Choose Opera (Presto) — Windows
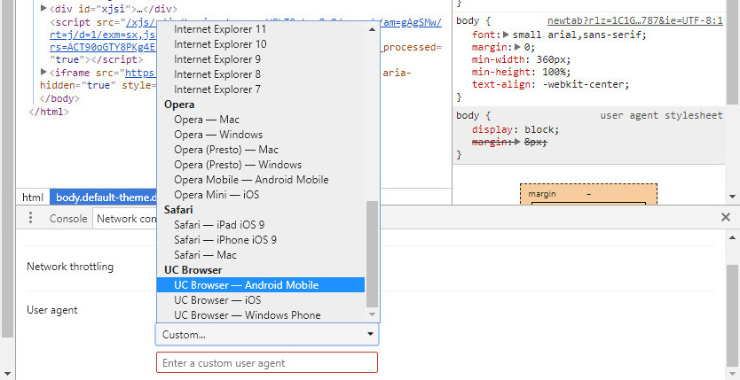 261,165
